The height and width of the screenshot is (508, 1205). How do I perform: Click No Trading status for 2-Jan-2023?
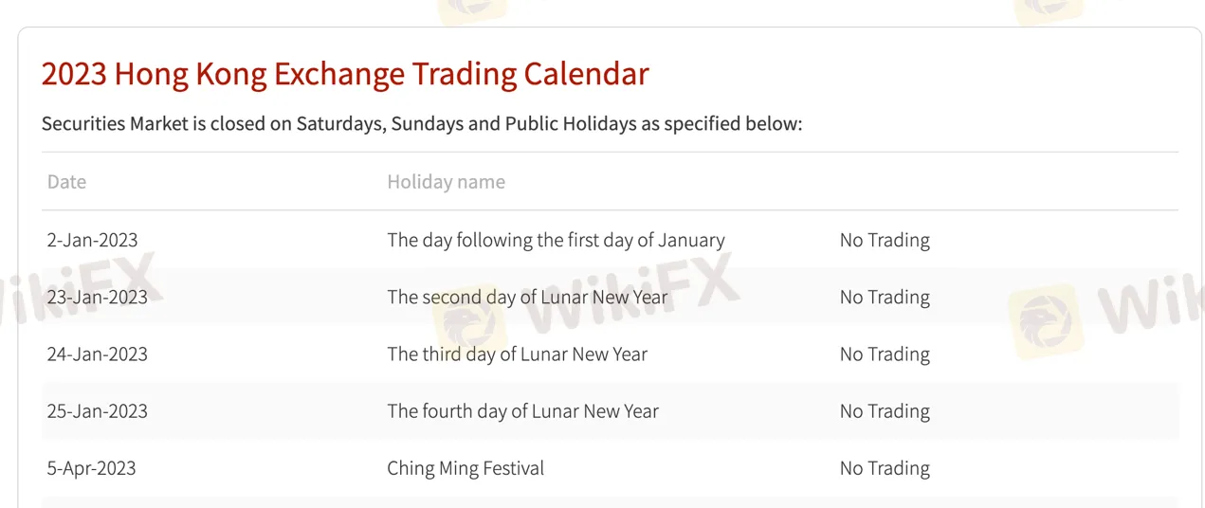(885, 241)
